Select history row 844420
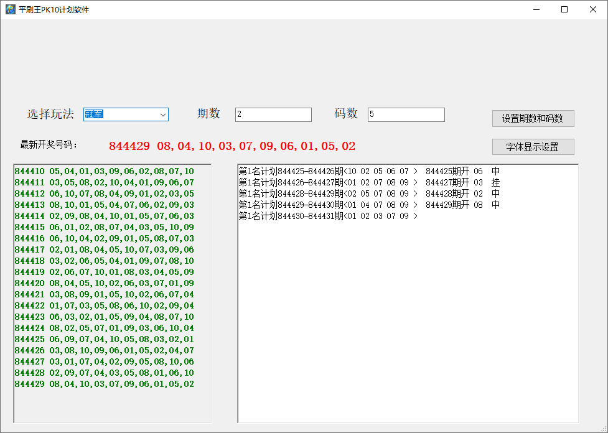 tap(105, 283)
